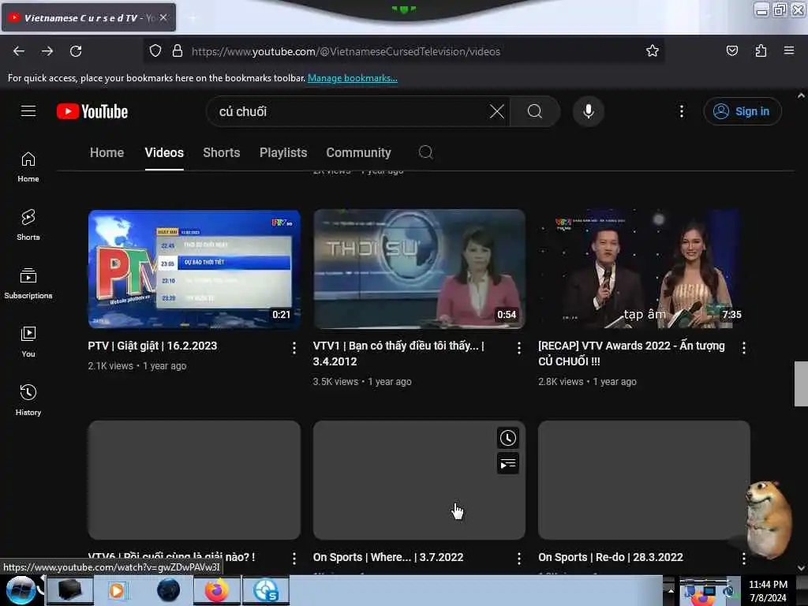Open the On Sports | Re-do | 28.3.2022 title

pos(611,557)
